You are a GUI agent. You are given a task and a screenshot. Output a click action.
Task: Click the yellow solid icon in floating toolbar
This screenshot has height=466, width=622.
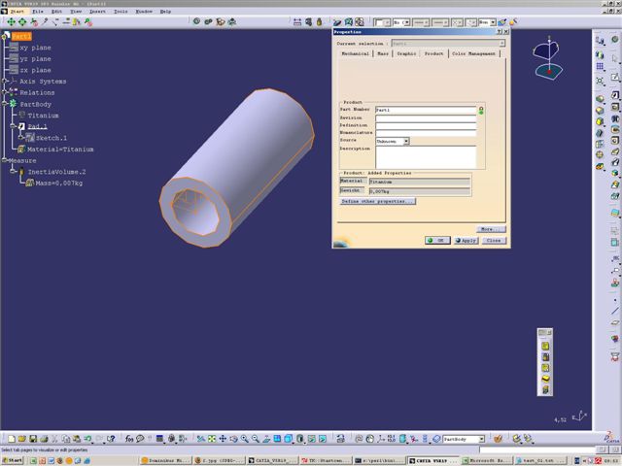click(545, 380)
